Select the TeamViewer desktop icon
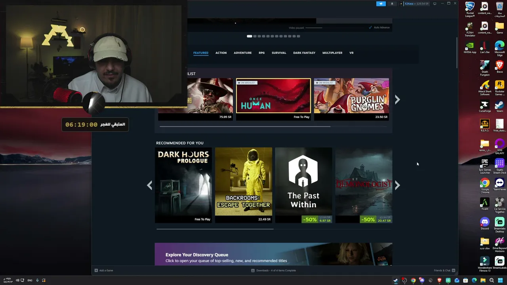This screenshot has width=507, height=285. pos(499,184)
